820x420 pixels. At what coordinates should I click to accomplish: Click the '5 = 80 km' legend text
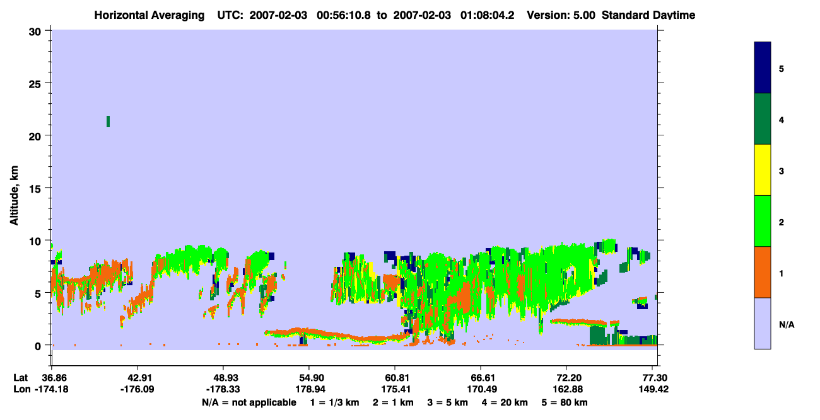(x=566, y=402)
